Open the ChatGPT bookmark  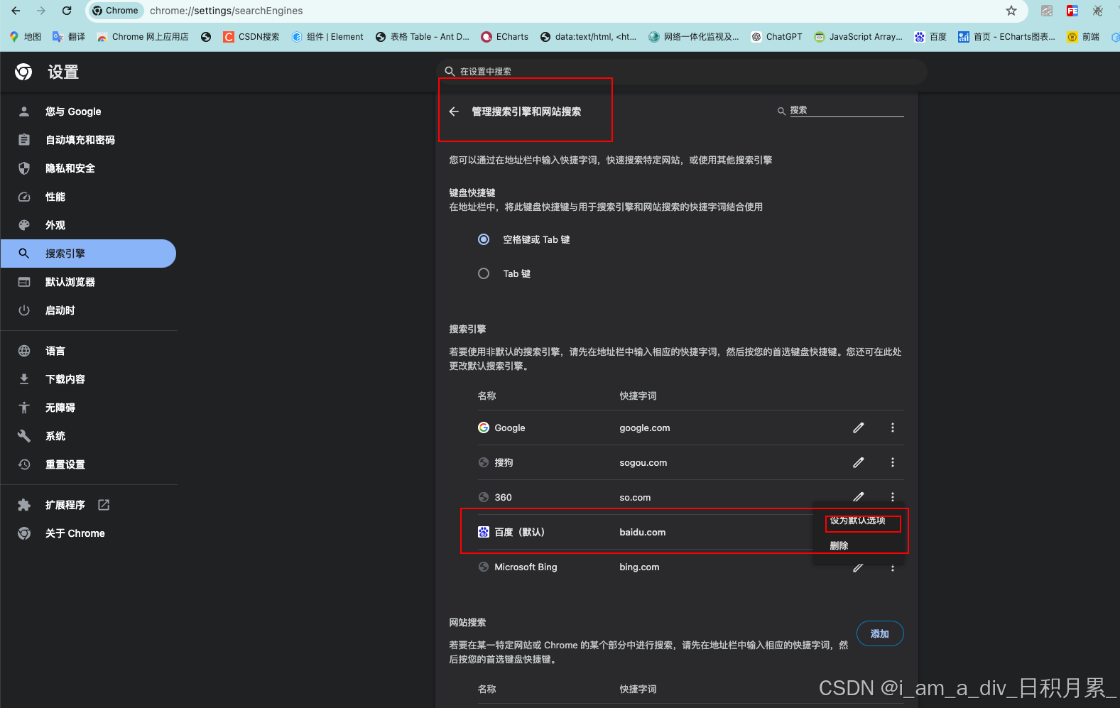point(777,37)
